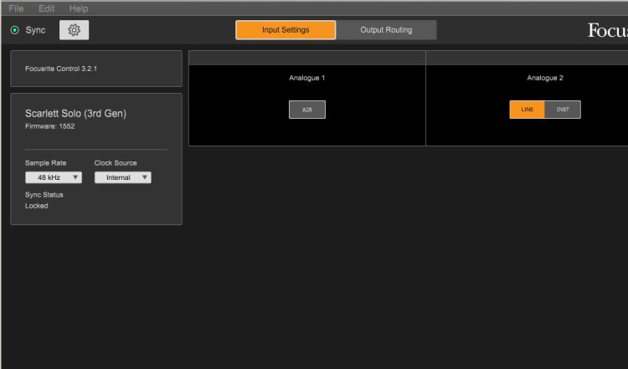The image size is (628, 369).
Task: Switch to the Output Routing tab
Action: point(386,30)
